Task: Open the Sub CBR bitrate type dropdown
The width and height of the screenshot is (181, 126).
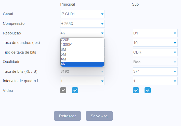Action: pos(155,52)
